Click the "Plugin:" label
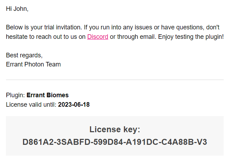Image resolution: width=238 pixels, height=163 pixels. [x=15, y=95]
